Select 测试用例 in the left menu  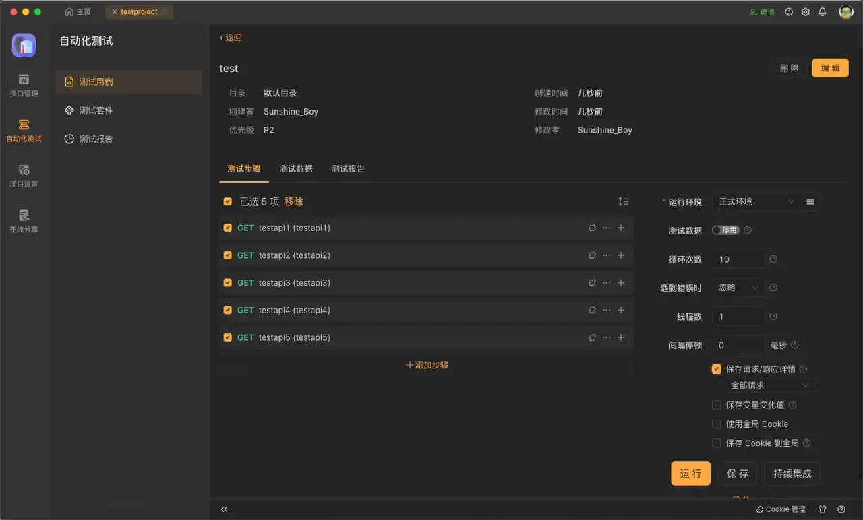tap(129, 82)
